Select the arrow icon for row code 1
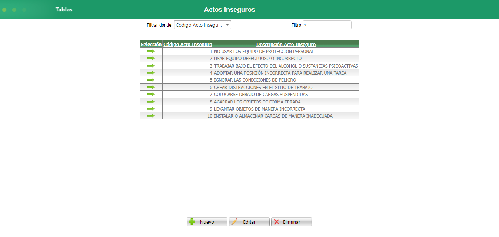The image size is (499, 237). tap(150, 51)
